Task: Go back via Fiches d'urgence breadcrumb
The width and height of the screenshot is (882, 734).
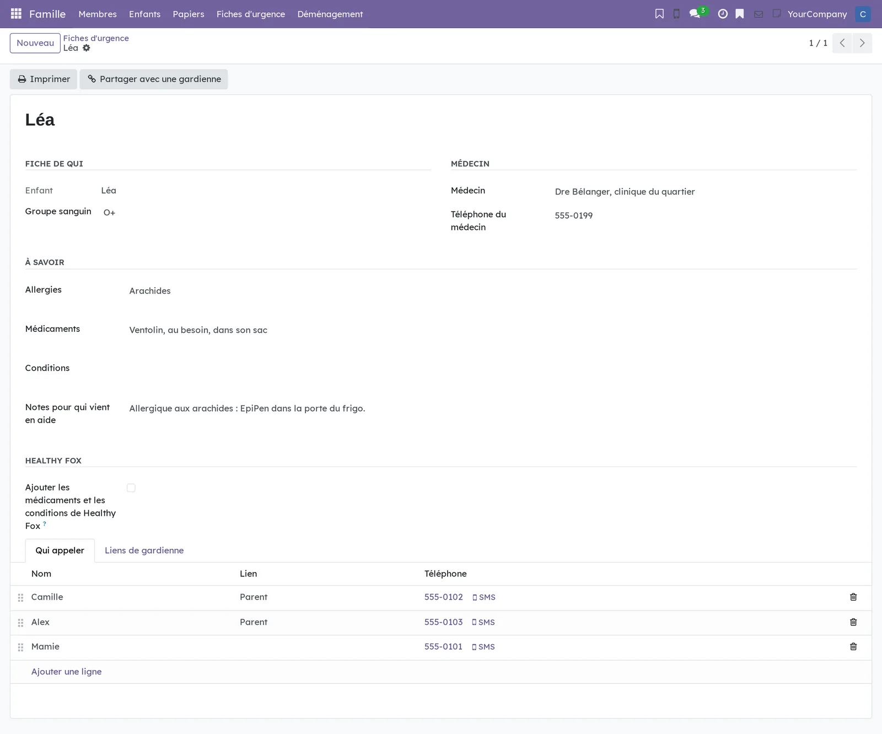Action: tap(96, 38)
